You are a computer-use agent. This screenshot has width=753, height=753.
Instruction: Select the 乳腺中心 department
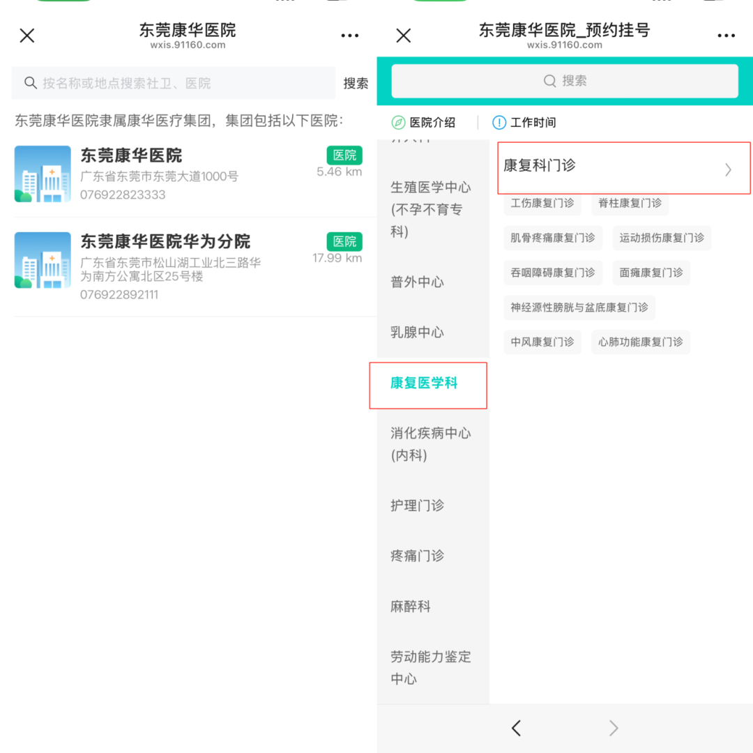[417, 333]
